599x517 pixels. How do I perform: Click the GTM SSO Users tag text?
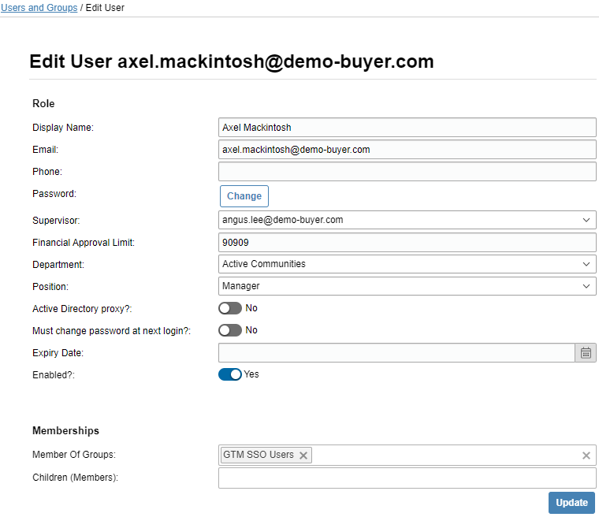259,455
